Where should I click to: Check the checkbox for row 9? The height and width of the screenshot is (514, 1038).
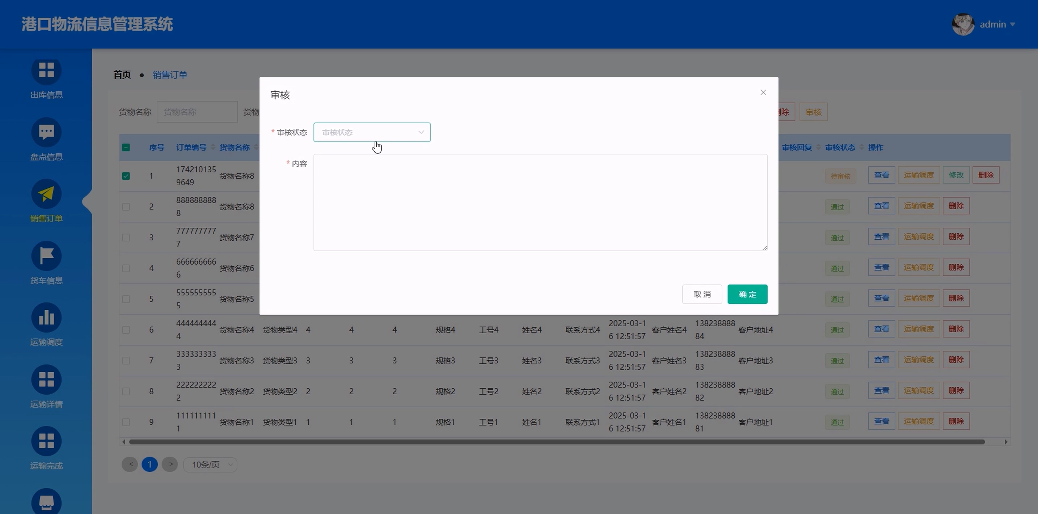tap(126, 422)
